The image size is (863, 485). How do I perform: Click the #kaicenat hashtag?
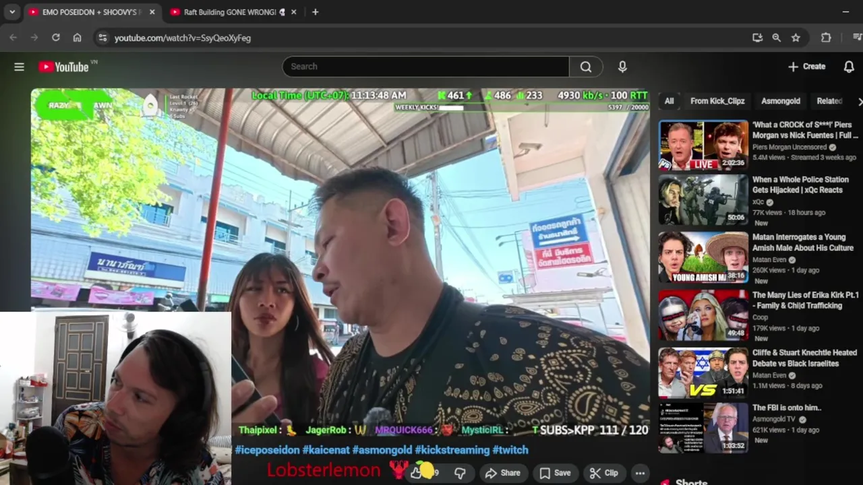326,450
